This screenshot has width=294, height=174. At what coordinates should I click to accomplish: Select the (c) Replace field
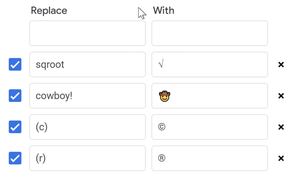[x=87, y=127]
